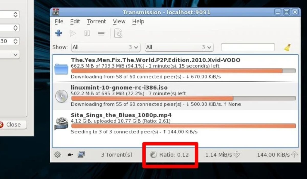Open torrent properties icon in toolbar
Image resolution: width=307 pixels, height=179 pixels.
(x=118, y=33)
